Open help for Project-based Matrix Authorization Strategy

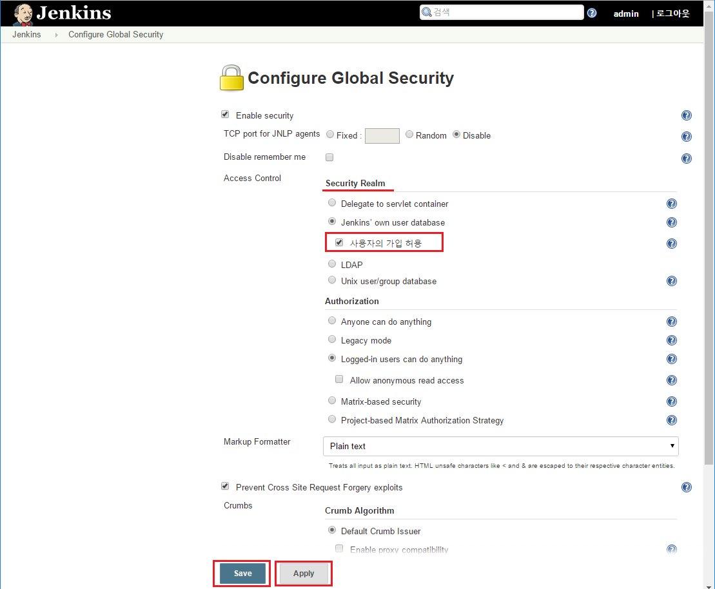point(671,420)
